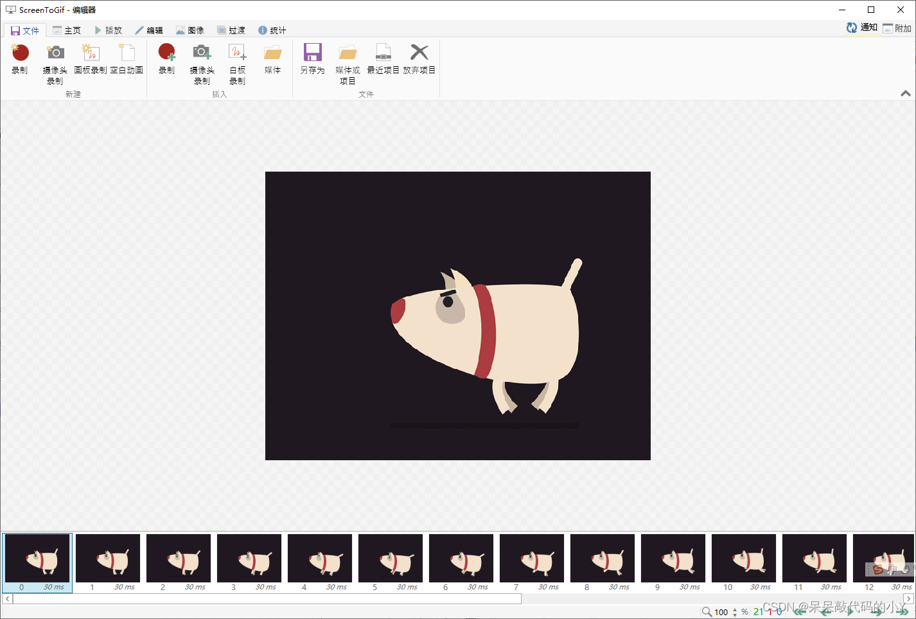Screen dimensions: 916x619
Task: Insert a whiteboard recording (白板录制)
Action: 238,64
